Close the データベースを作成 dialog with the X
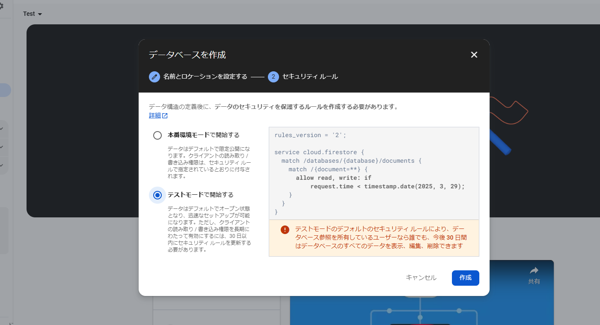Image resolution: width=600 pixels, height=325 pixels. [x=474, y=55]
